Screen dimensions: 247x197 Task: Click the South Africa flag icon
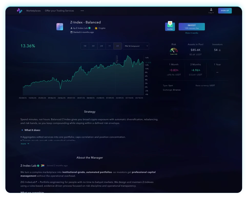click(43, 166)
